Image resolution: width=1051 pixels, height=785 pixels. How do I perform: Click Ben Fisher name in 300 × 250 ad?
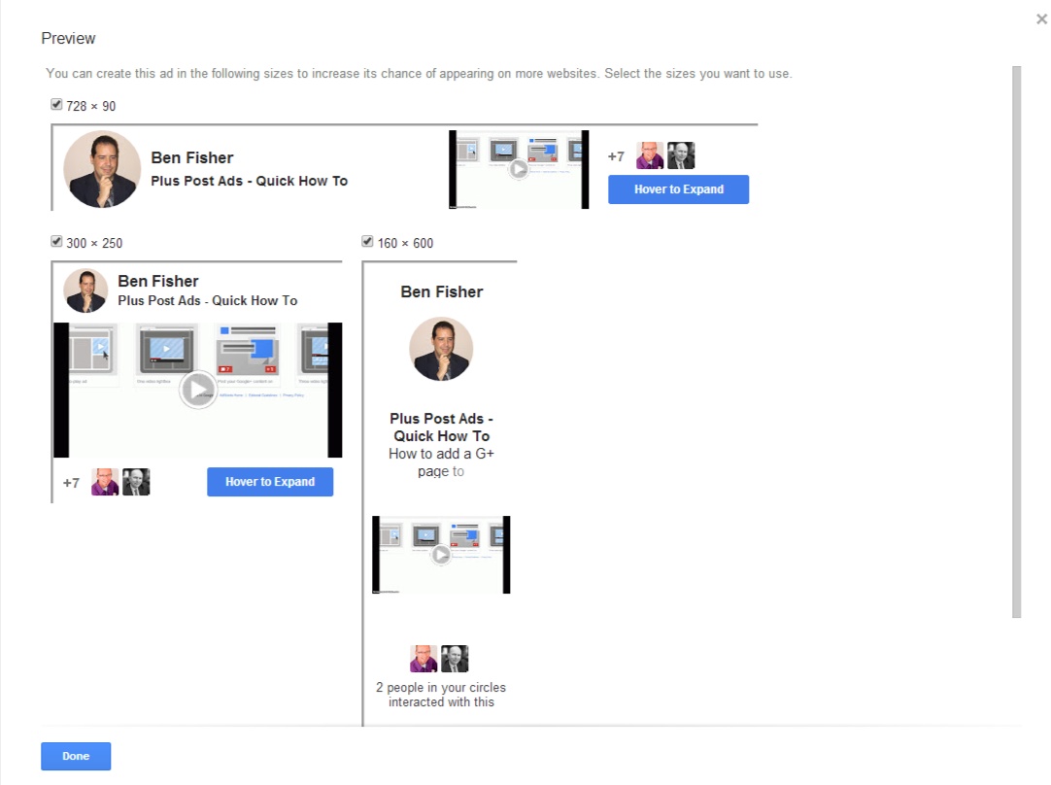click(x=158, y=282)
